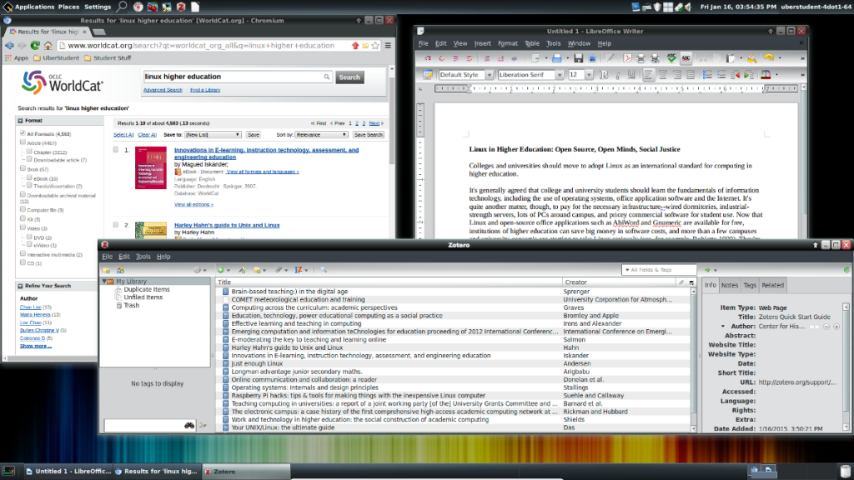854x480 pixels.
Task: Click the Export as PDF icon in Writer
Action: point(628,58)
